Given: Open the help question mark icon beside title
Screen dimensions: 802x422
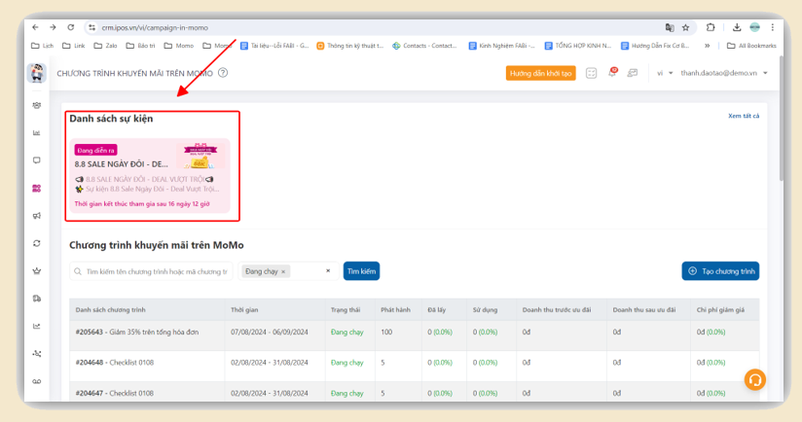Looking at the screenshot, I should (223, 73).
